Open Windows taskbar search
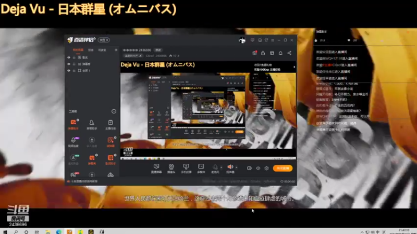The image size is (417, 234). [16, 231]
